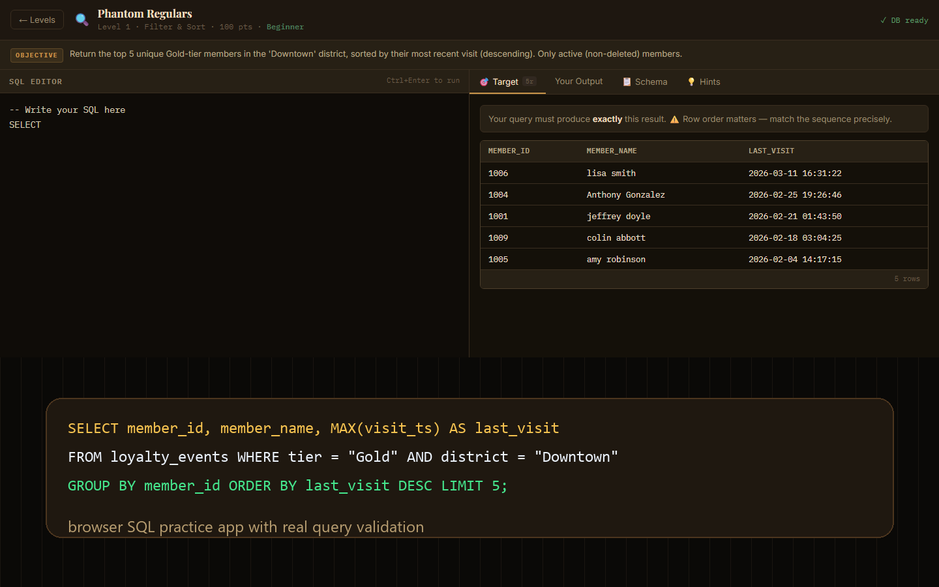Viewport: 939px width, 587px height.
Task: Click the 'Phantom Regulars' title
Action: point(145,14)
